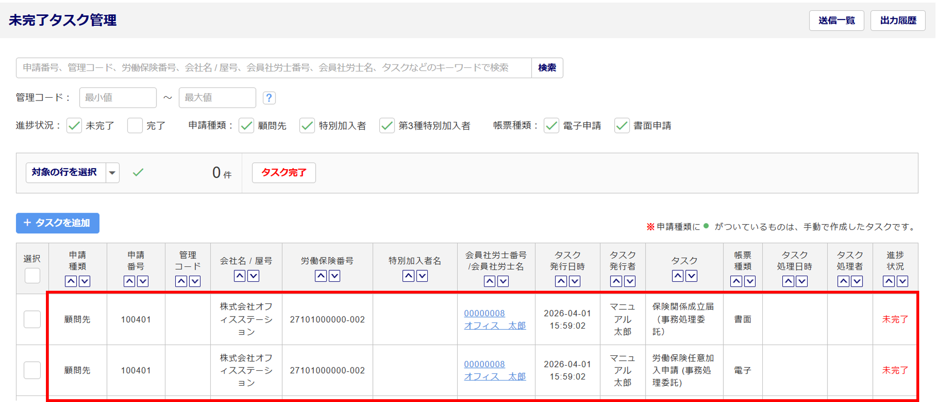Sort 帳票種類 column descending

[x=750, y=281]
